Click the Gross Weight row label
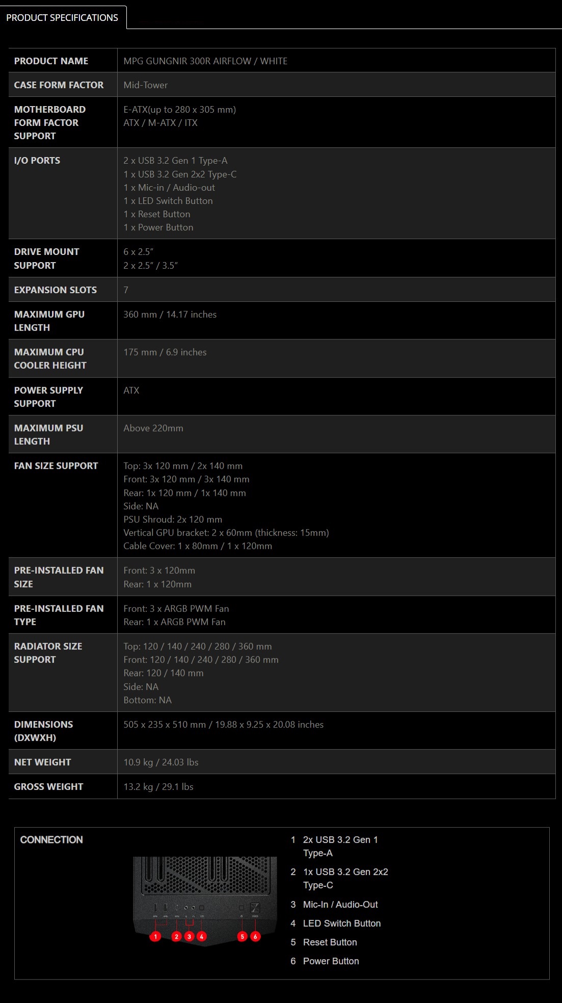Screen dimensions: 562x1003 [x=48, y=786]
